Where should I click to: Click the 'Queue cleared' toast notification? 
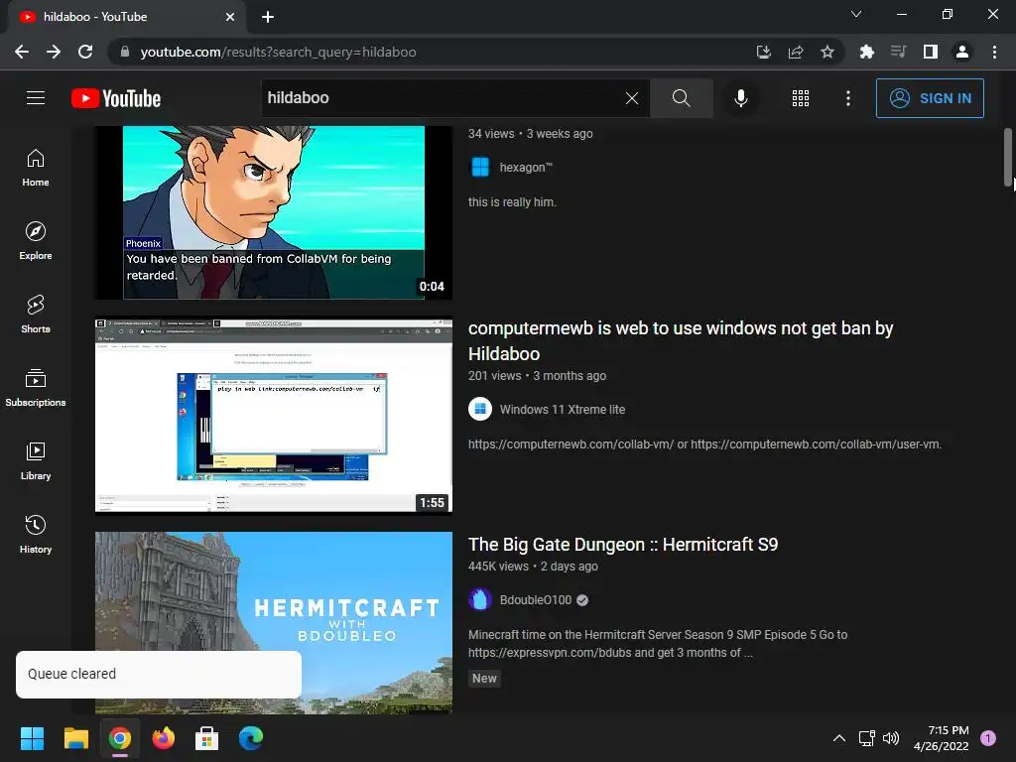[x=159, y=675]
